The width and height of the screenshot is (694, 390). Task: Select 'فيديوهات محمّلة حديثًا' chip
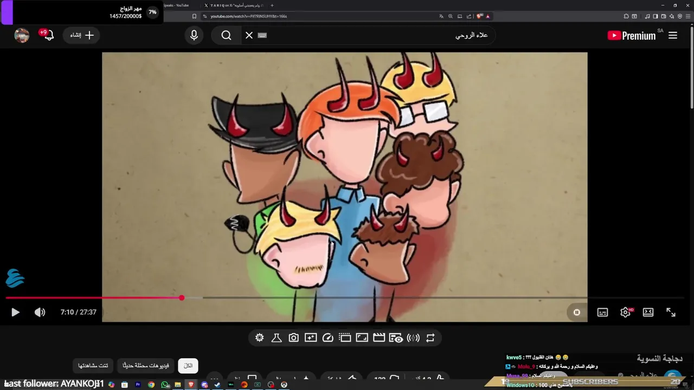coord(146,366)
